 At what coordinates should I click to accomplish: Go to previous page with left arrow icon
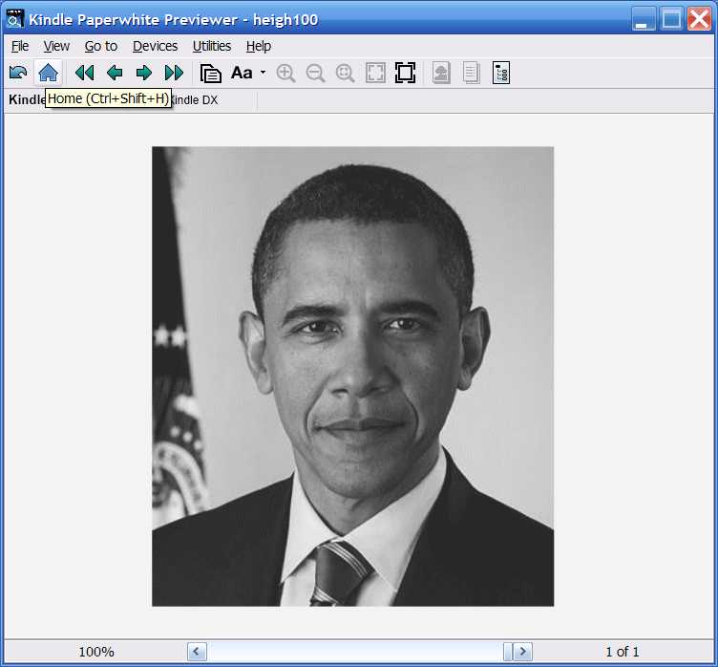(x=115, y=73)
